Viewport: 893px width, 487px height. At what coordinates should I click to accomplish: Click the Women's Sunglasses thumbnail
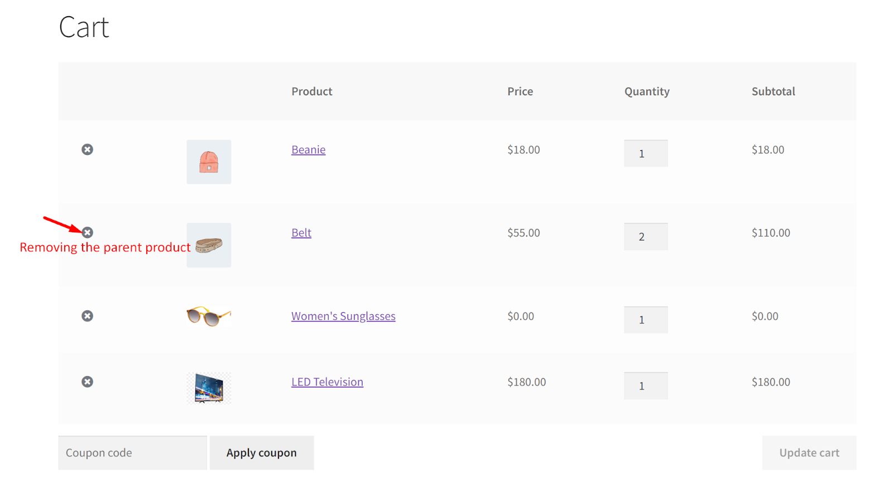(x=209, y=316)
